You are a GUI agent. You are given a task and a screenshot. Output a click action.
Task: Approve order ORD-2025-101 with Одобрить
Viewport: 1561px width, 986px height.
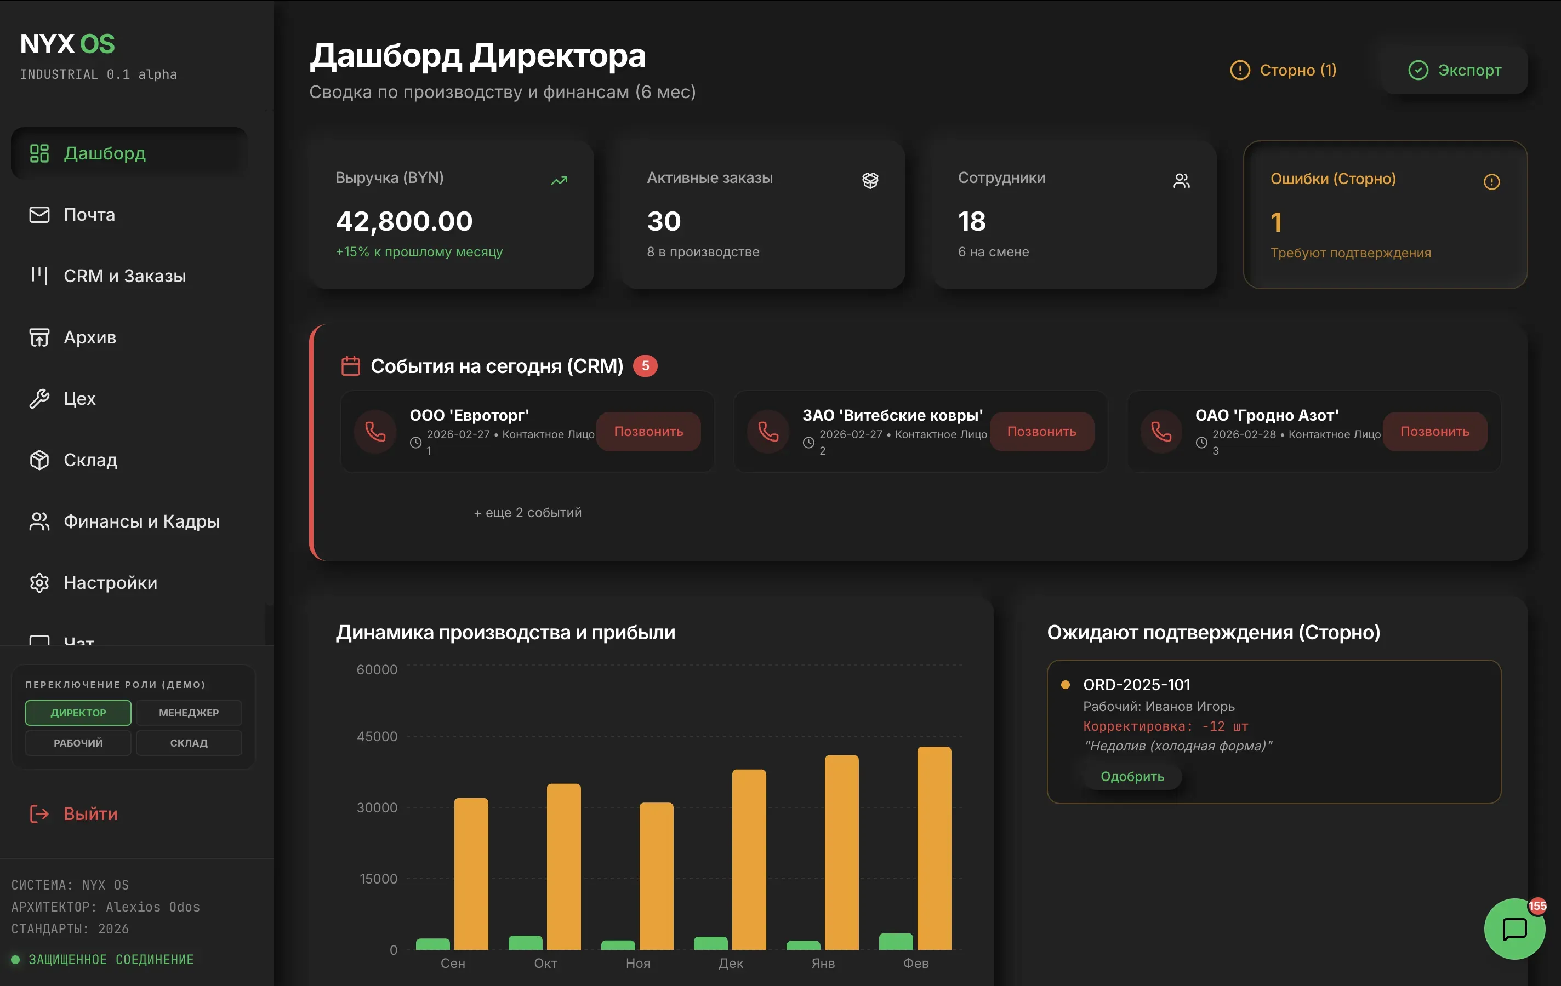click(x=1131, y=776)
